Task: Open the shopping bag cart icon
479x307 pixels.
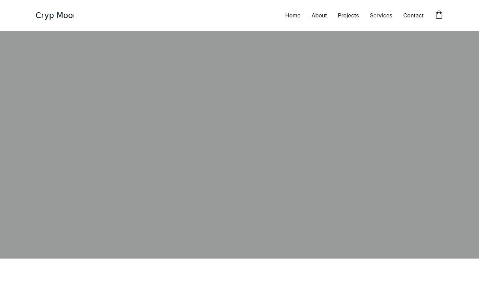Action: [x=439, y=15]
